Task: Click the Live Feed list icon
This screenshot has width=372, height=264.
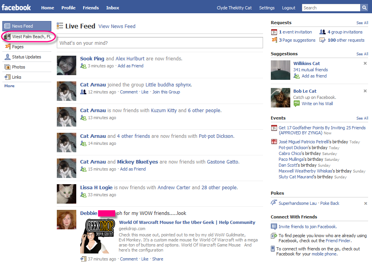Action: click(60, 26)
